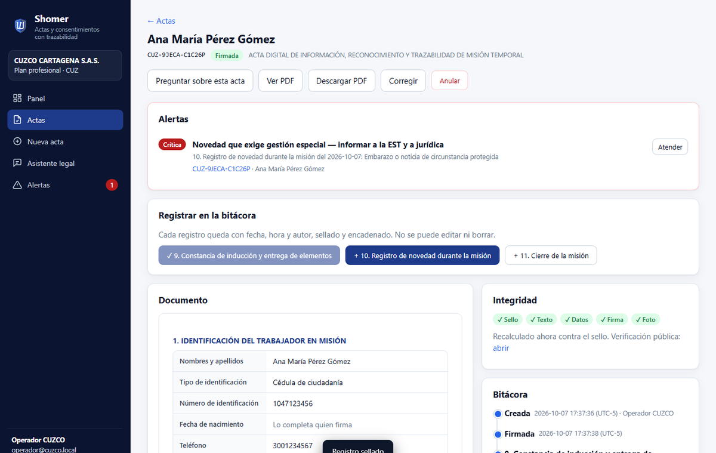Click the Actas document icon in sidebar
This screenshot has width=716, height=453.
click(17, 120)
